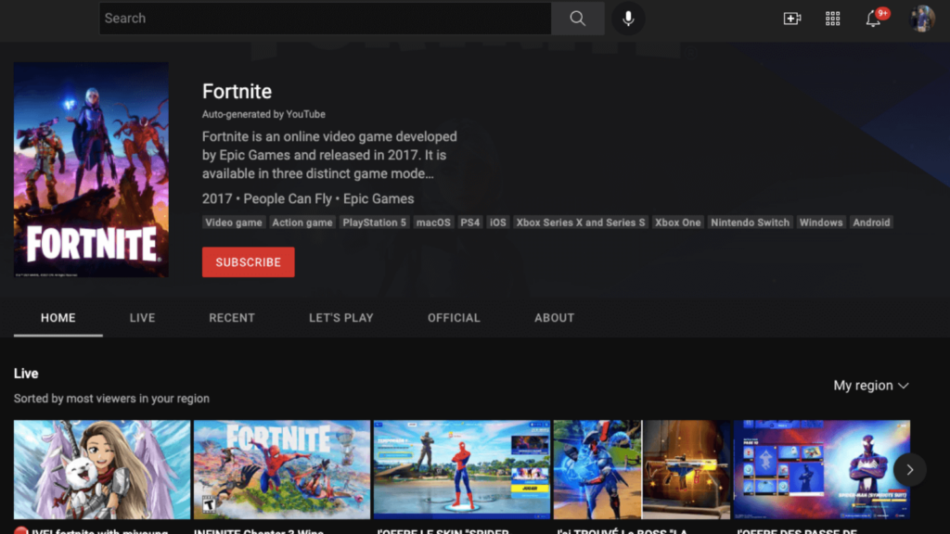Viewport: 950px width, 534px height.
Task: Click 'Sorted by most viewers in your region'
Action: (x=111, y=399)
